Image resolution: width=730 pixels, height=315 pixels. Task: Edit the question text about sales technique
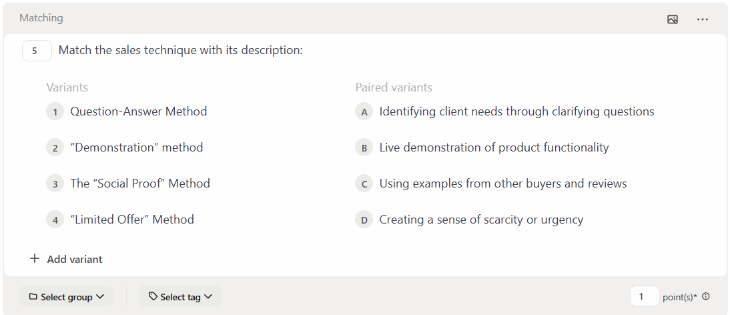181,50
